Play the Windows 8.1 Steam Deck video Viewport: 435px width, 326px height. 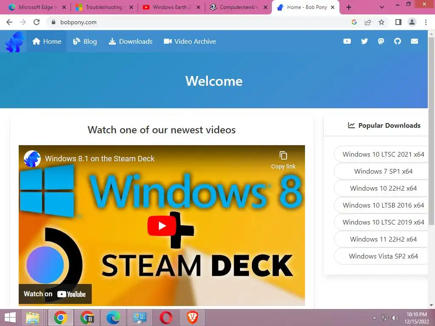click(x=162, y=226)
